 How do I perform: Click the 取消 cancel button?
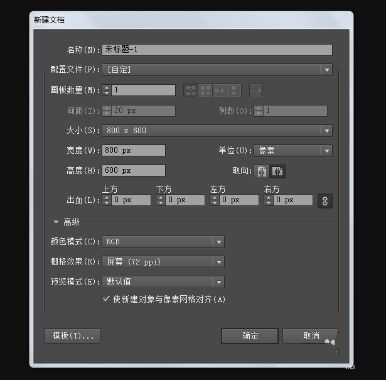click(x=311, y=336)
